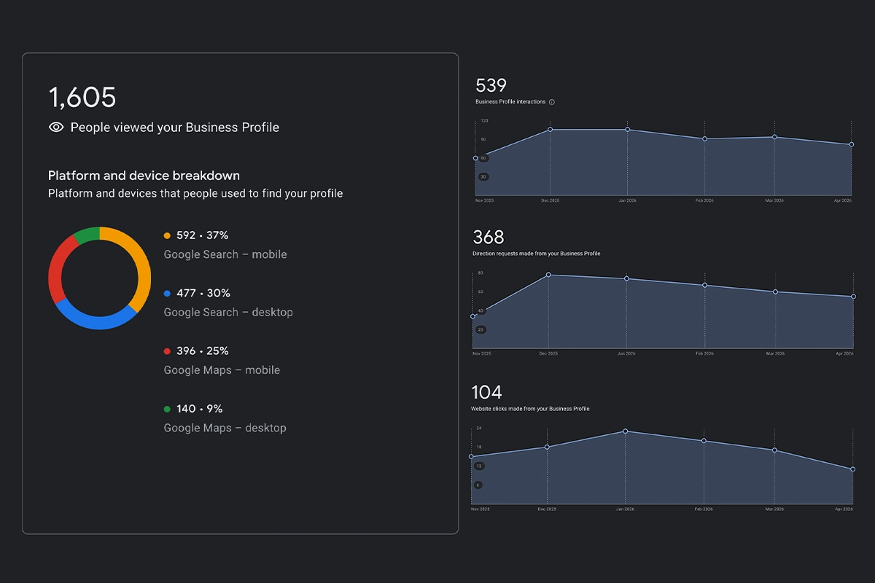This screenshot has width=875, height=583.
Task: Click the Nov 2025 point on the interactions chart
Action: pos(475,158)
